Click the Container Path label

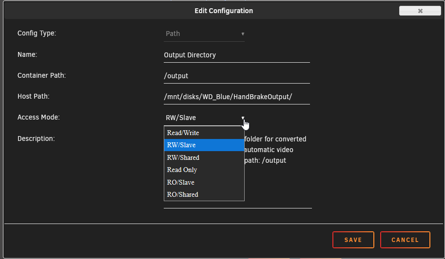(42, 75)
